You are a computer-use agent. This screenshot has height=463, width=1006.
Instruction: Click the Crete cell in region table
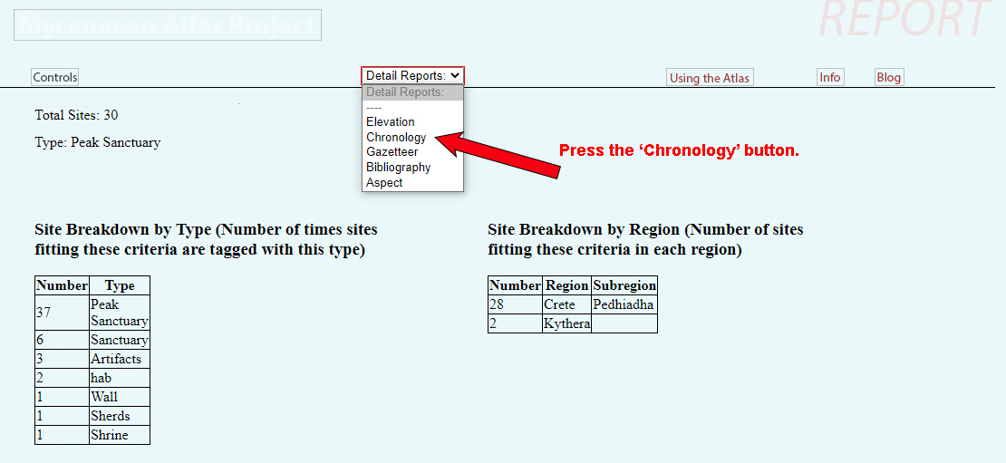559,304
